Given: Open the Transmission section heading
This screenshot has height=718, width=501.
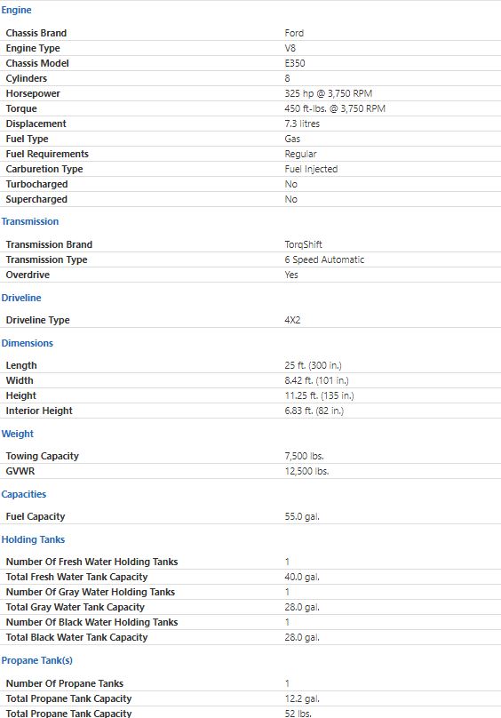Looking at the screenshot, I should click(x=30, y=221).
